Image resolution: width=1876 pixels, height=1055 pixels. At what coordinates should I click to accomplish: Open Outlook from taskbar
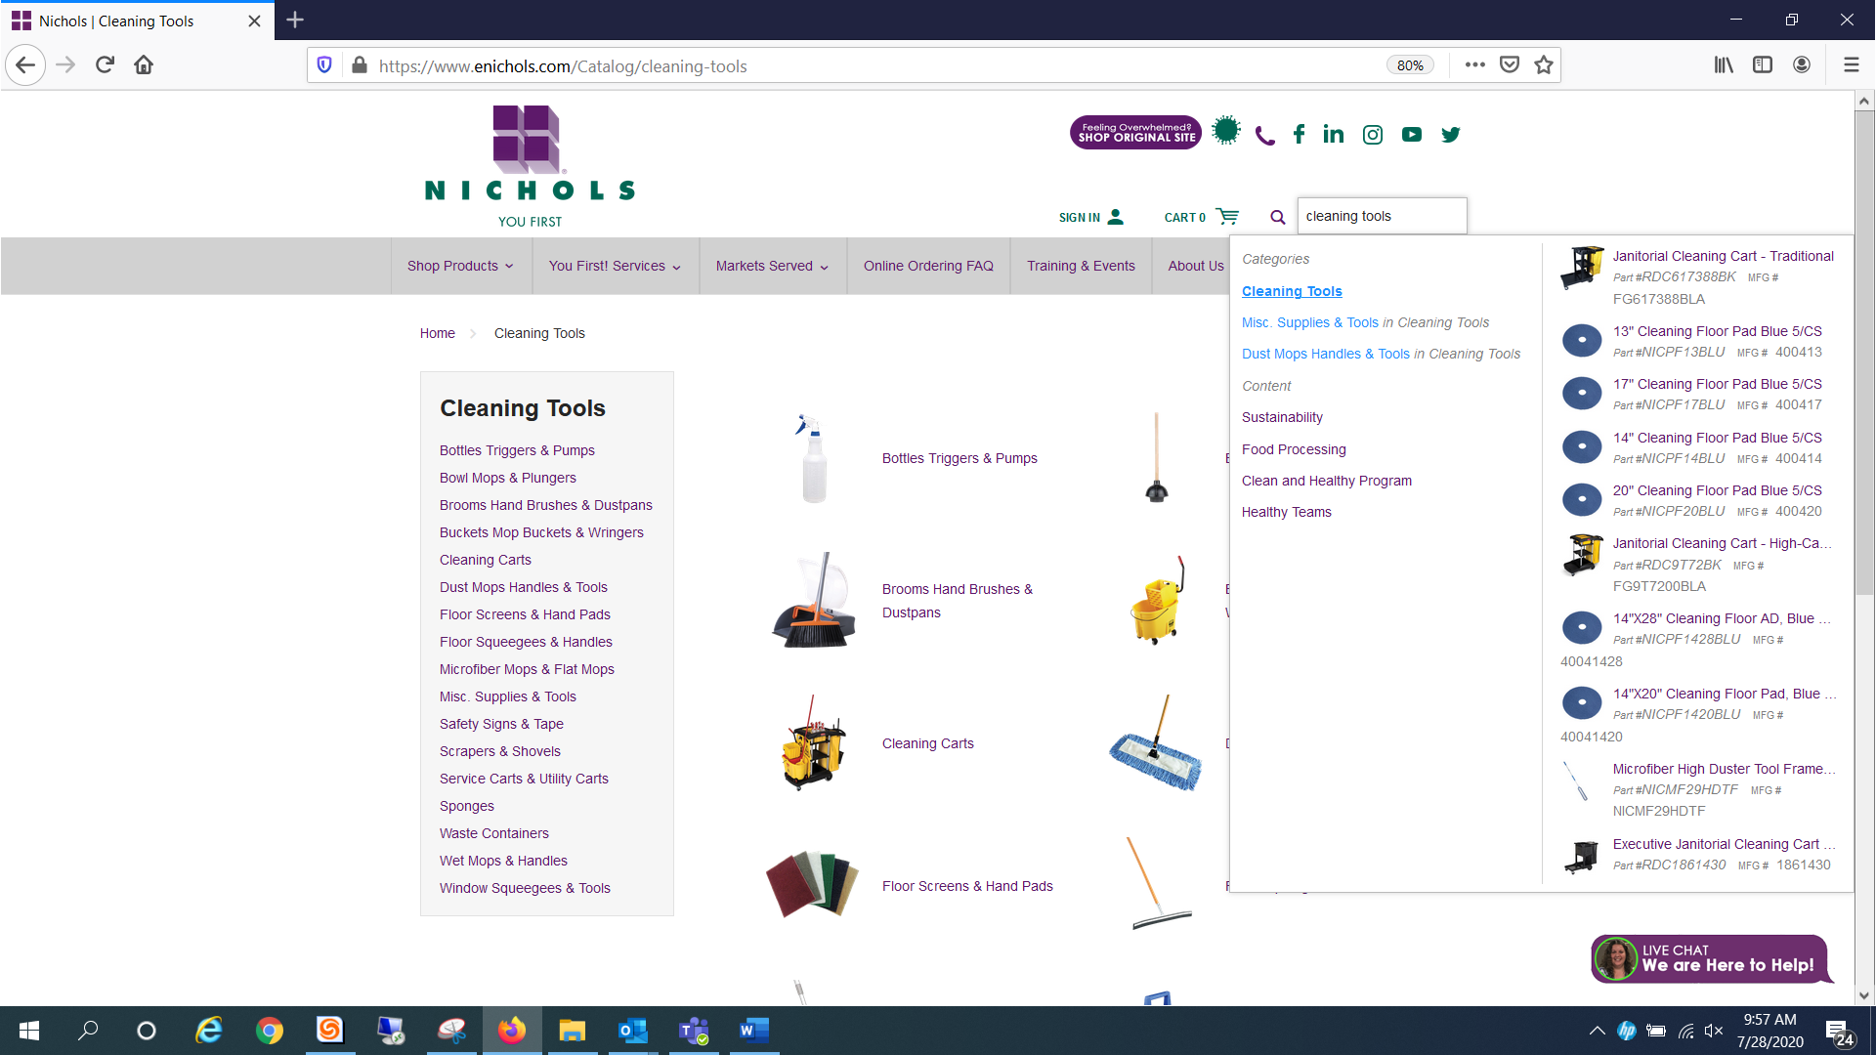tap(633, 1031)
